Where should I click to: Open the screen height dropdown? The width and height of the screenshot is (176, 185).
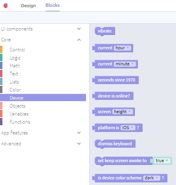(x=122, y=112)
